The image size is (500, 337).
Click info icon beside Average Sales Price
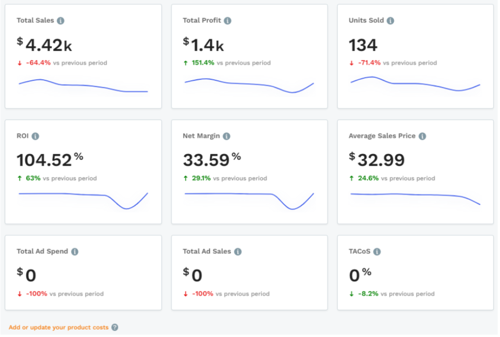[423, 137]
